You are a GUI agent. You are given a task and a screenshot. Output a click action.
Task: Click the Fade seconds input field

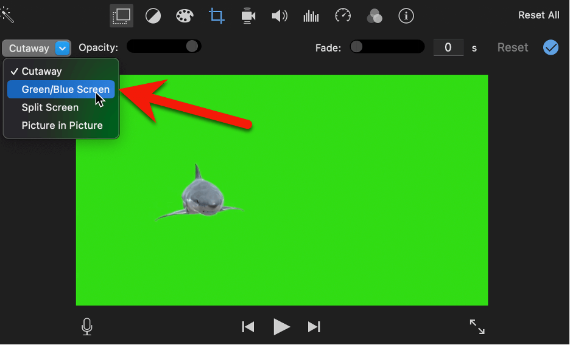(x=448, y=47)
